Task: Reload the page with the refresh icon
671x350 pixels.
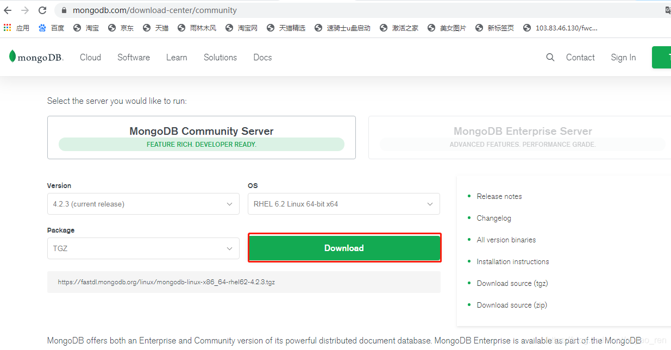Action: point(42,10)
